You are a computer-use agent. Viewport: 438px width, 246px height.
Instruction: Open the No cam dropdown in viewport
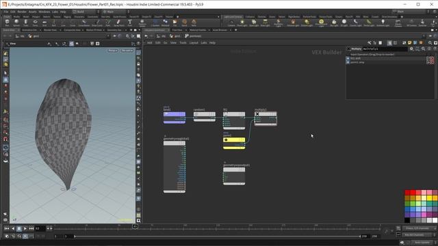tap(127, 51)
